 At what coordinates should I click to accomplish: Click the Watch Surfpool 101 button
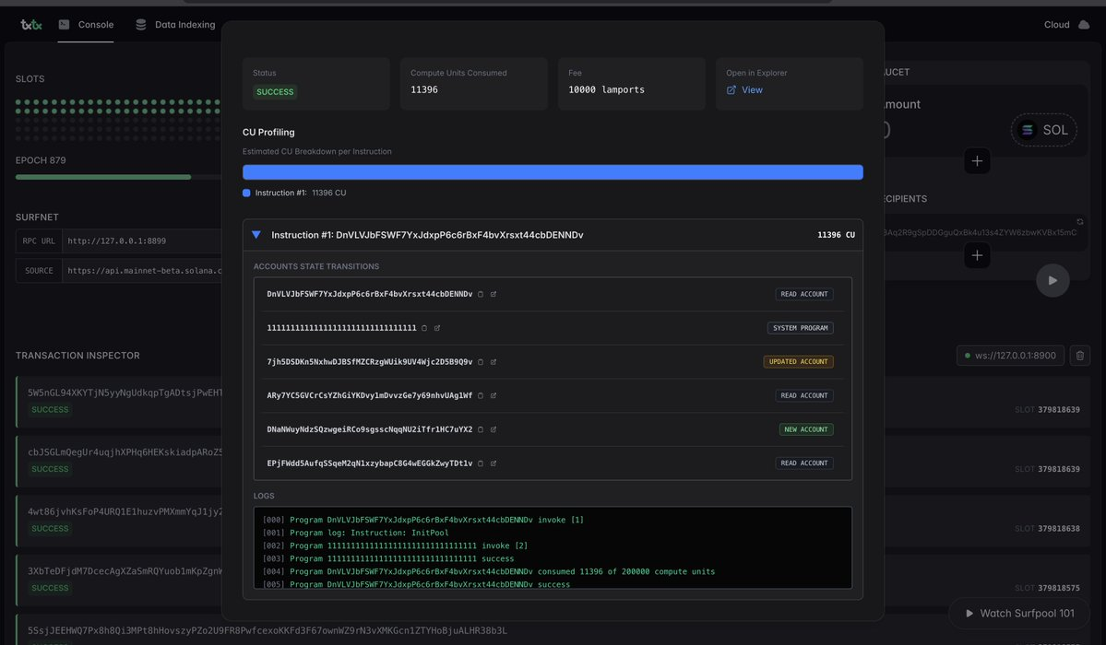click(x=1018, y=613)
